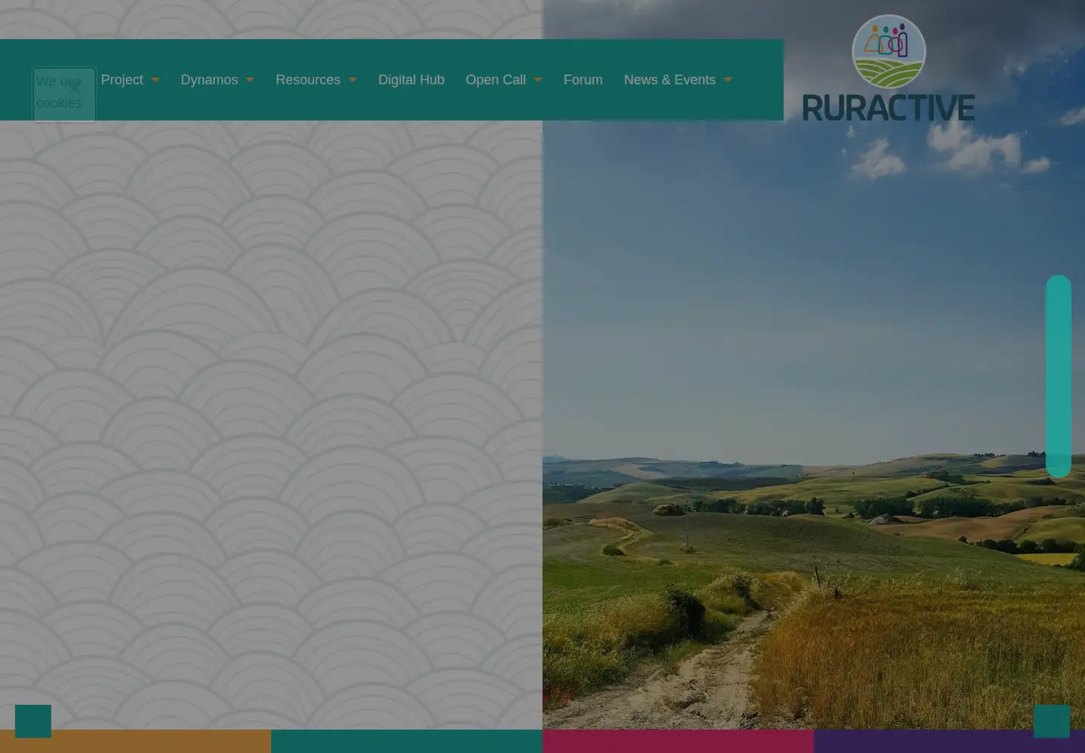
Task: Close the cookie notice with the X icon
Action: click(x=75, y=88)
